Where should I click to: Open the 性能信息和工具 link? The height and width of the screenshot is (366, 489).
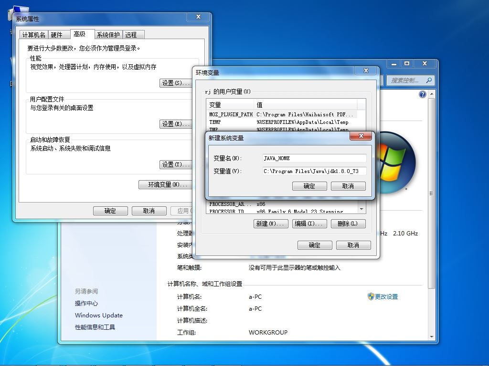95,327
